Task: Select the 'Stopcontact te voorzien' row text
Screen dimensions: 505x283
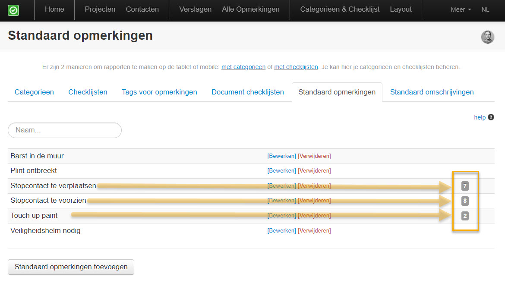Action: (x=48, y=200)
